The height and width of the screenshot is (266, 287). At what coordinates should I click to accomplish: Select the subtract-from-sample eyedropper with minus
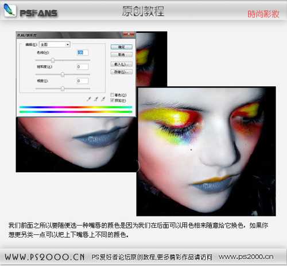pos(103,99)
